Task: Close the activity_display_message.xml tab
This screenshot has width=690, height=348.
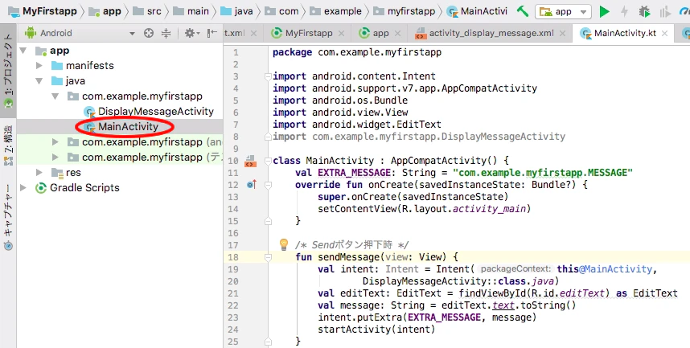Action: pyautogui.click(x=562, y=34)
